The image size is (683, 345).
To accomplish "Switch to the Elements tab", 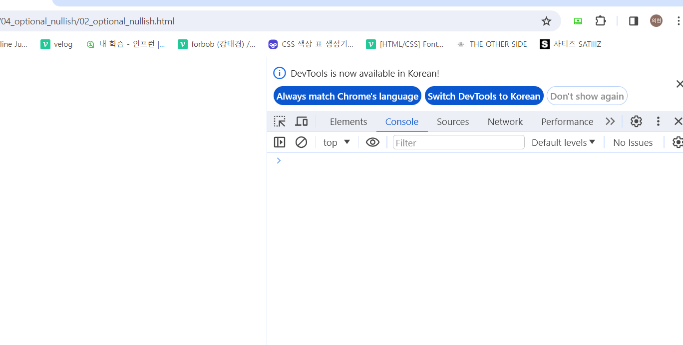I will click(x=348, y=122).
